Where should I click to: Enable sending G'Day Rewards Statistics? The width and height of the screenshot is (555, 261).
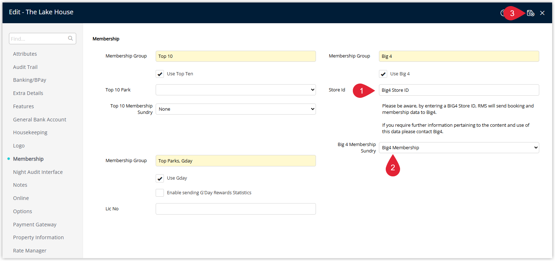[x=160, y=193]
